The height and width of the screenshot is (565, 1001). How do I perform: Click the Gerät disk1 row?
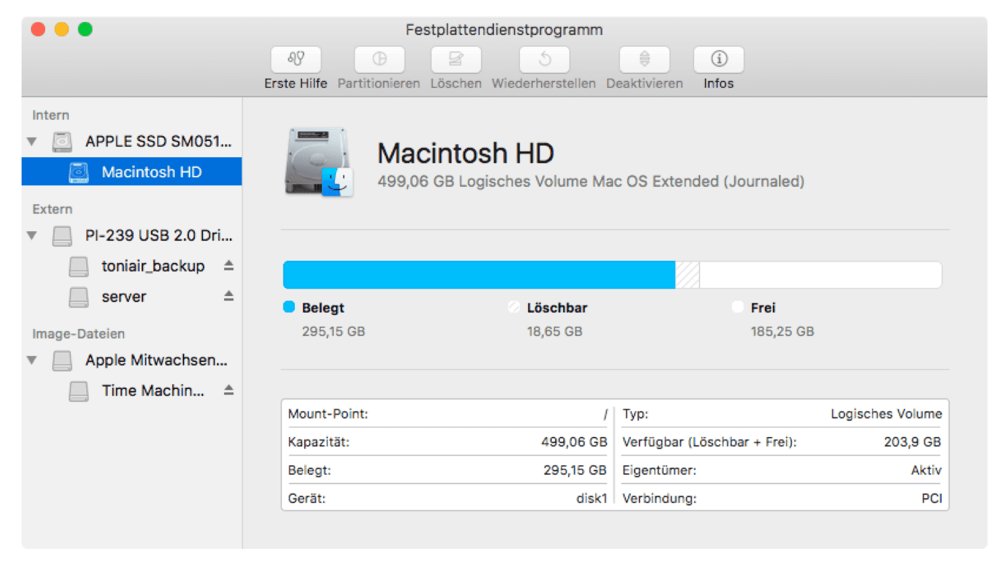[448, 499]
